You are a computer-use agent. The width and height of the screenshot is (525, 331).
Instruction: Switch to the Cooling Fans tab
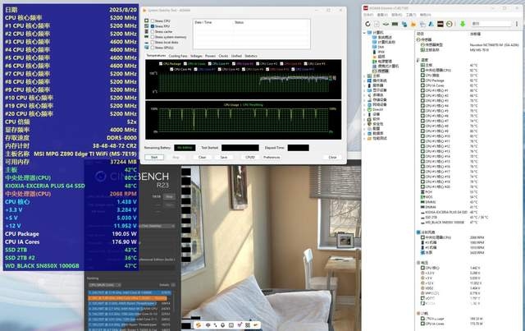pos(178,56)
